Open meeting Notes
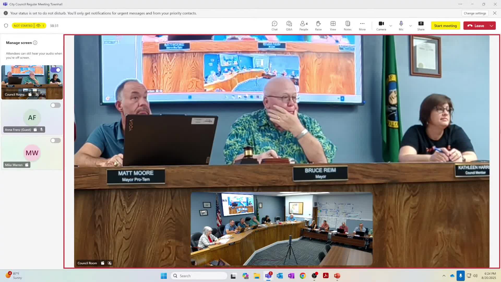This screenshot has width=501, height=282. [348, 26]
